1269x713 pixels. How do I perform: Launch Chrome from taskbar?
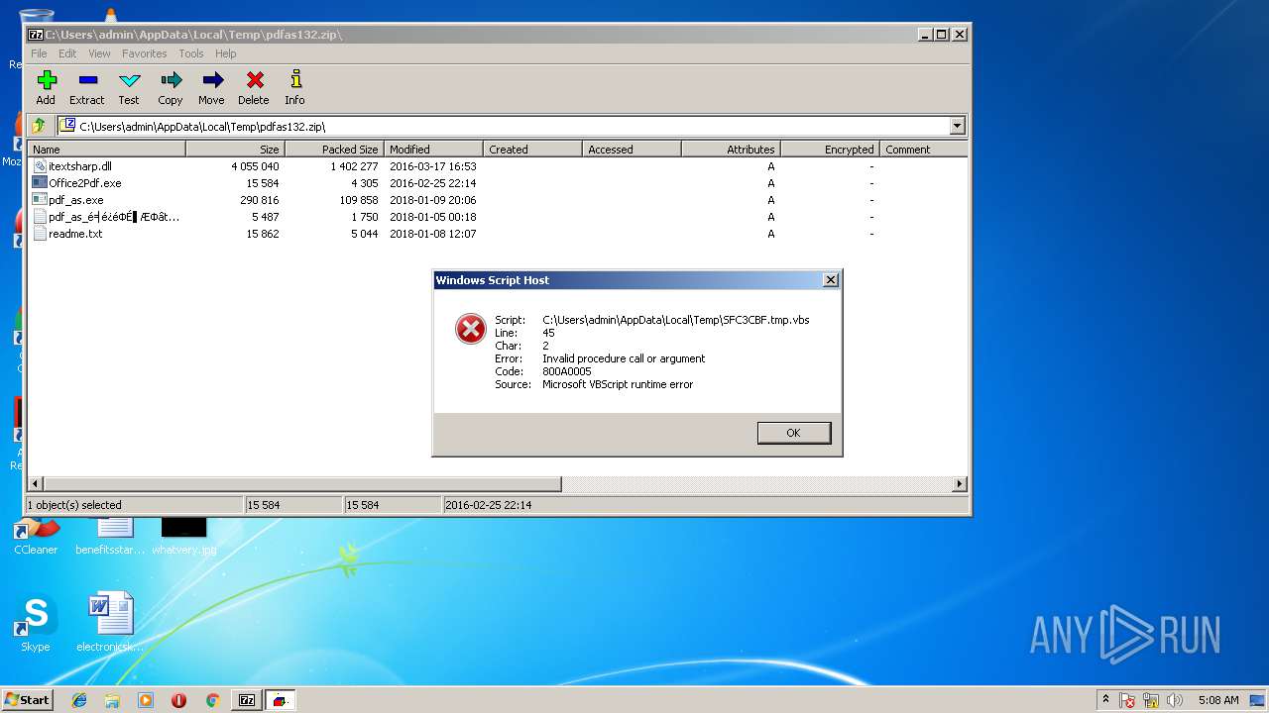click(x=212, y=700)
